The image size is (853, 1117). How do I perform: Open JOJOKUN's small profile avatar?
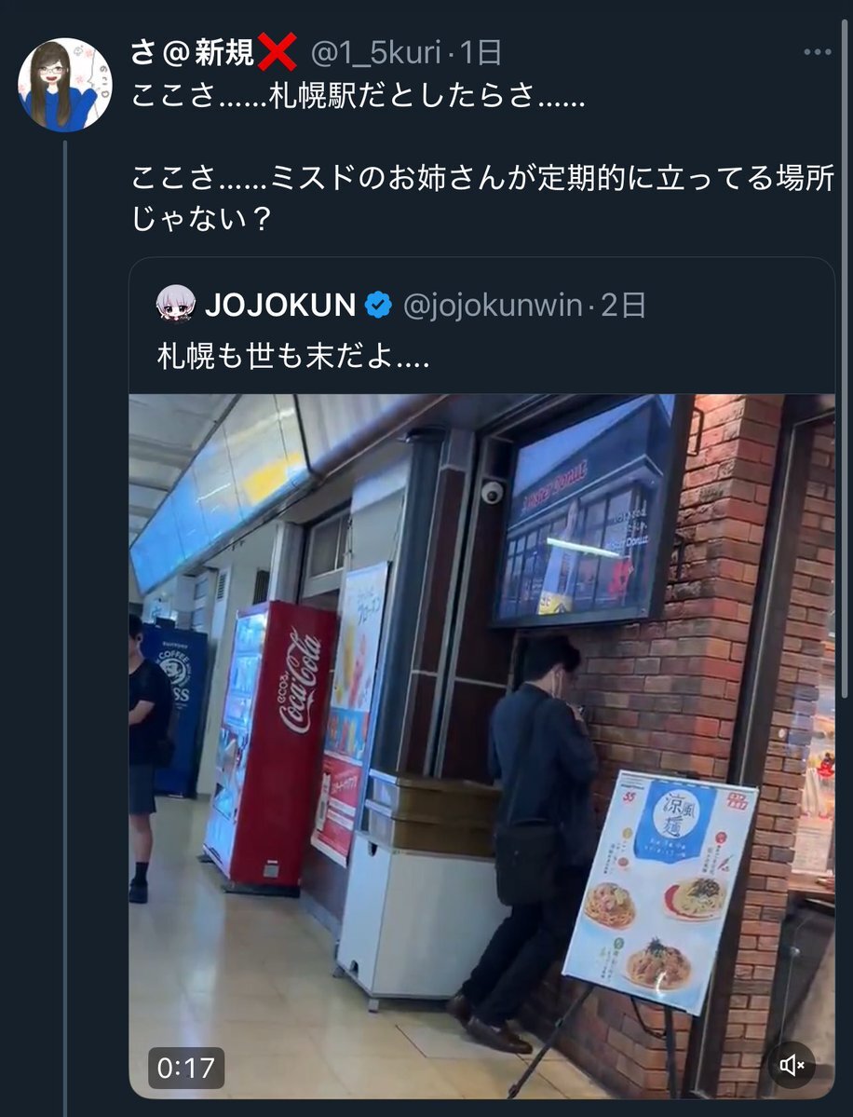click(x=175, y=305)
